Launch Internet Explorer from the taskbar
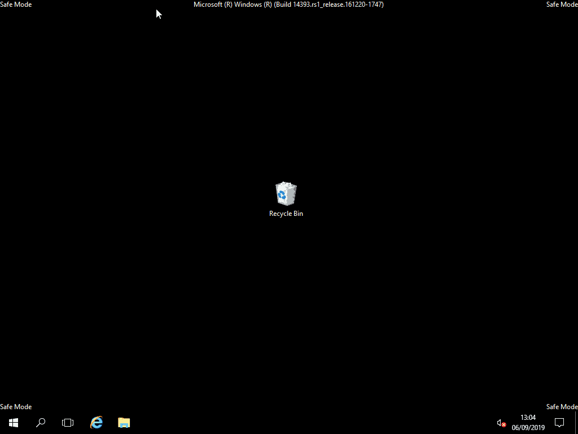 [96, 423]
